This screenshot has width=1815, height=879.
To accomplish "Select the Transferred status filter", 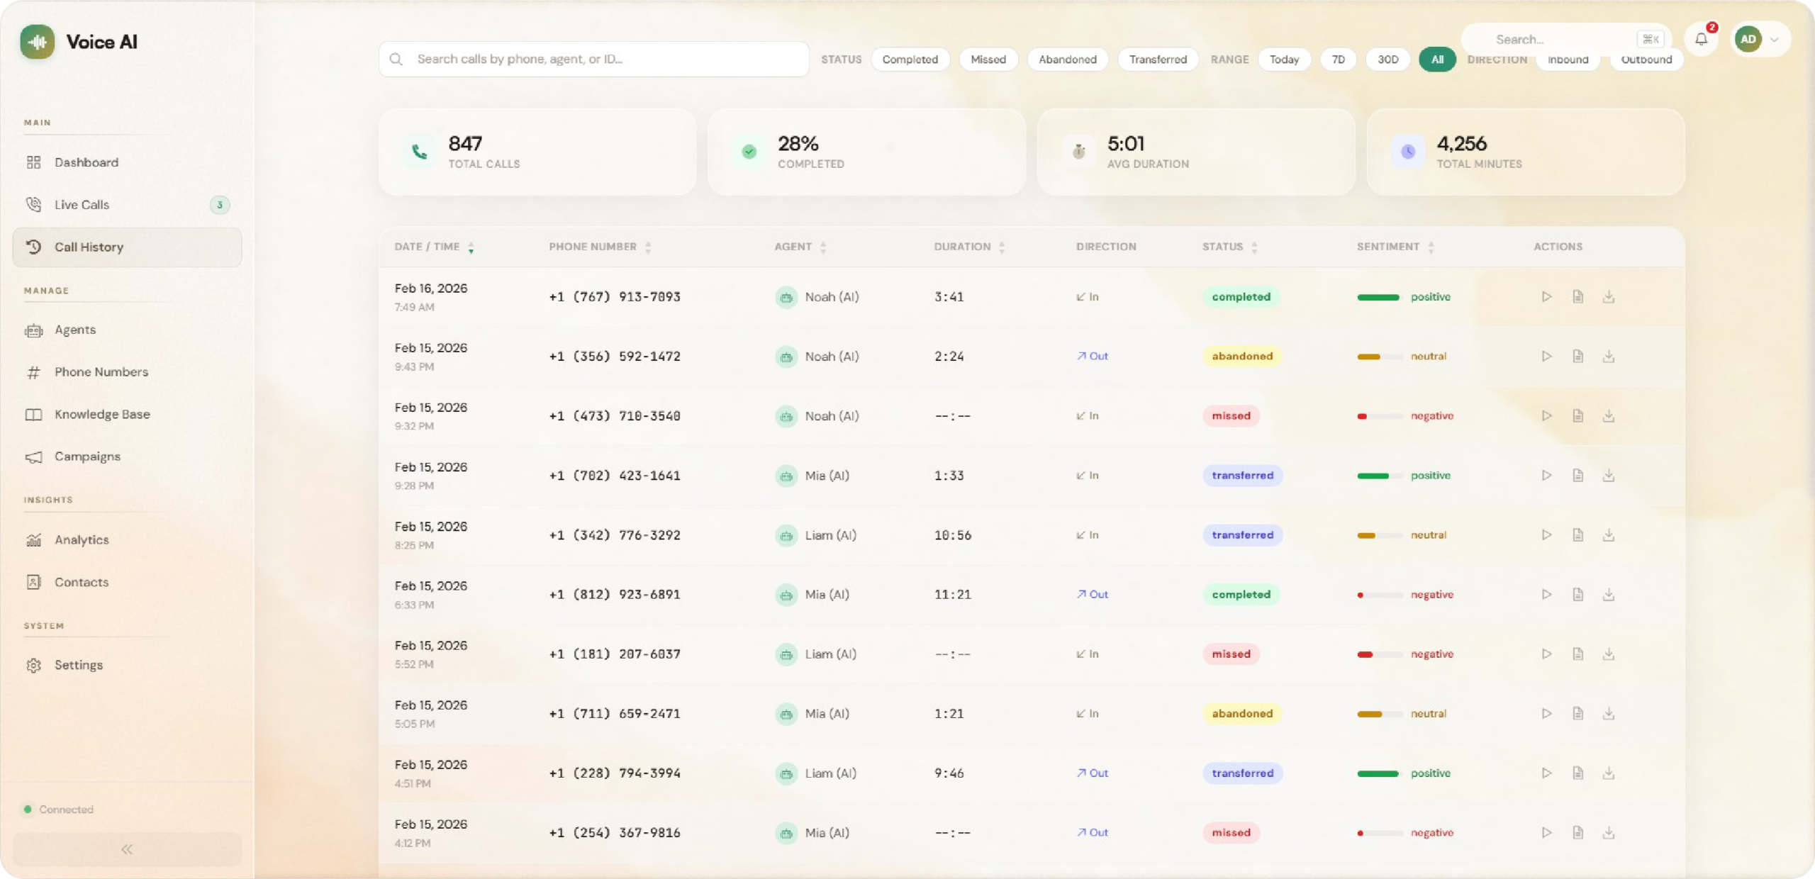I will point(1157,60).
